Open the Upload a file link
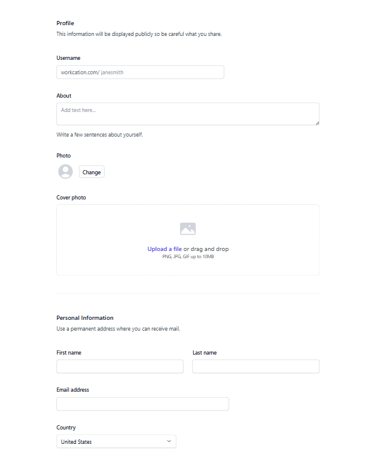 (165, 249)
